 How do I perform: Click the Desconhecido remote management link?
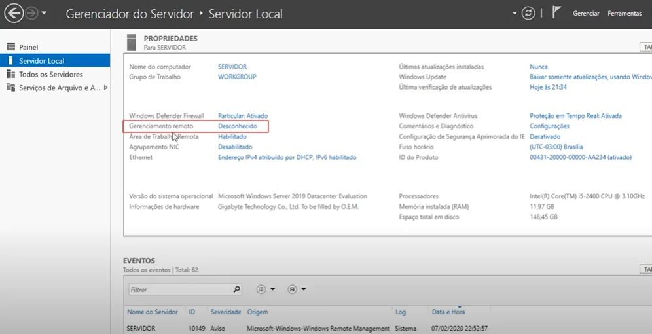coord(237,126)
